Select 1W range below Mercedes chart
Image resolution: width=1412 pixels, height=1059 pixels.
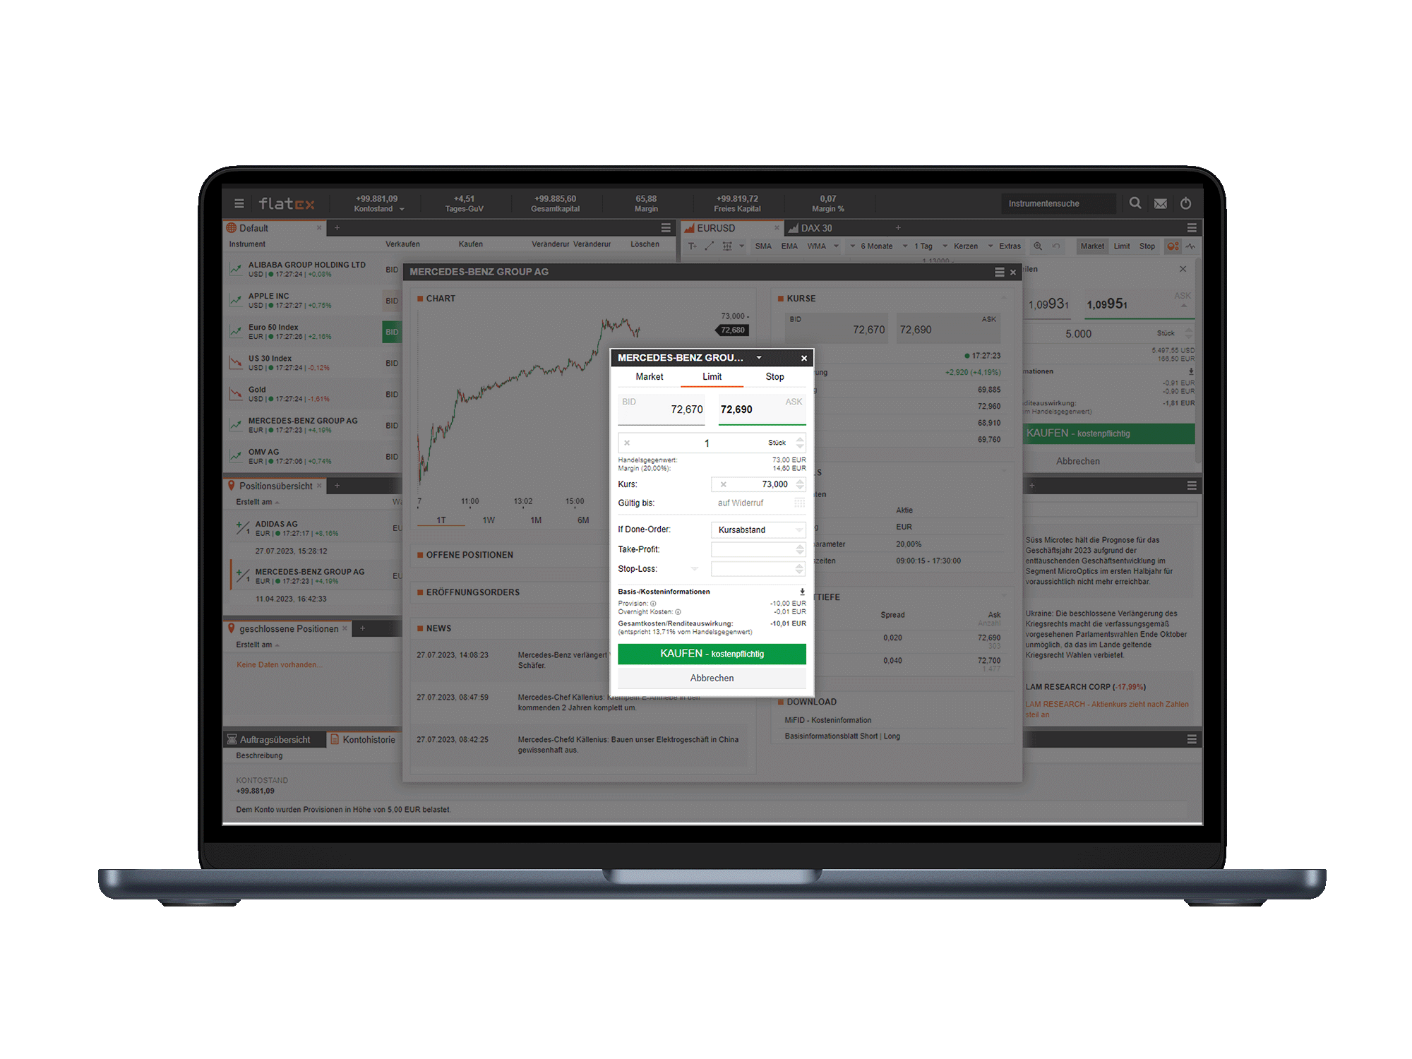(x=489, y=520)
